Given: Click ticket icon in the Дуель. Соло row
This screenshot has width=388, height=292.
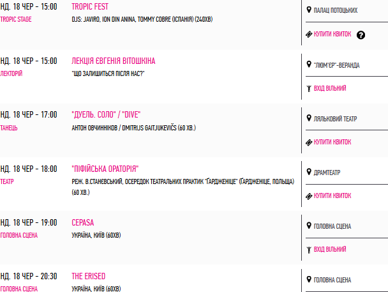Looking at the screenshot, I should pyautogui.click(x=309, y=142).
